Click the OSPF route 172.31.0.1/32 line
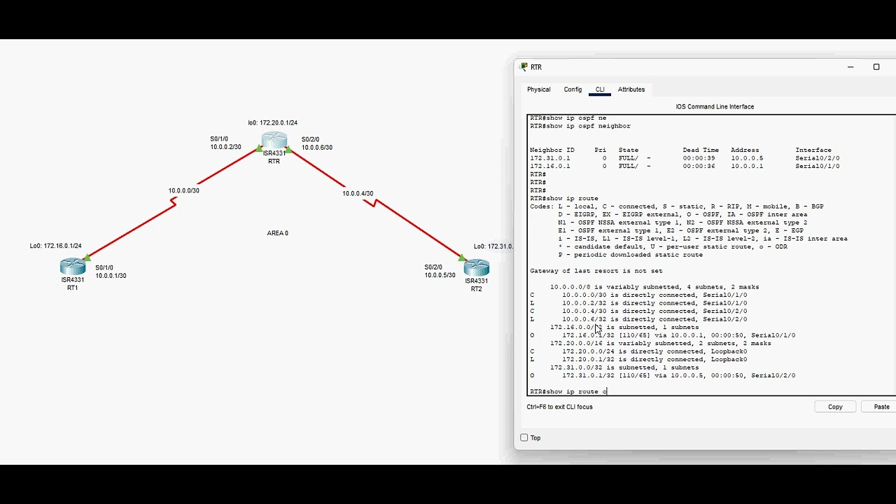This screenshot has width=896, height=504. 663,376
